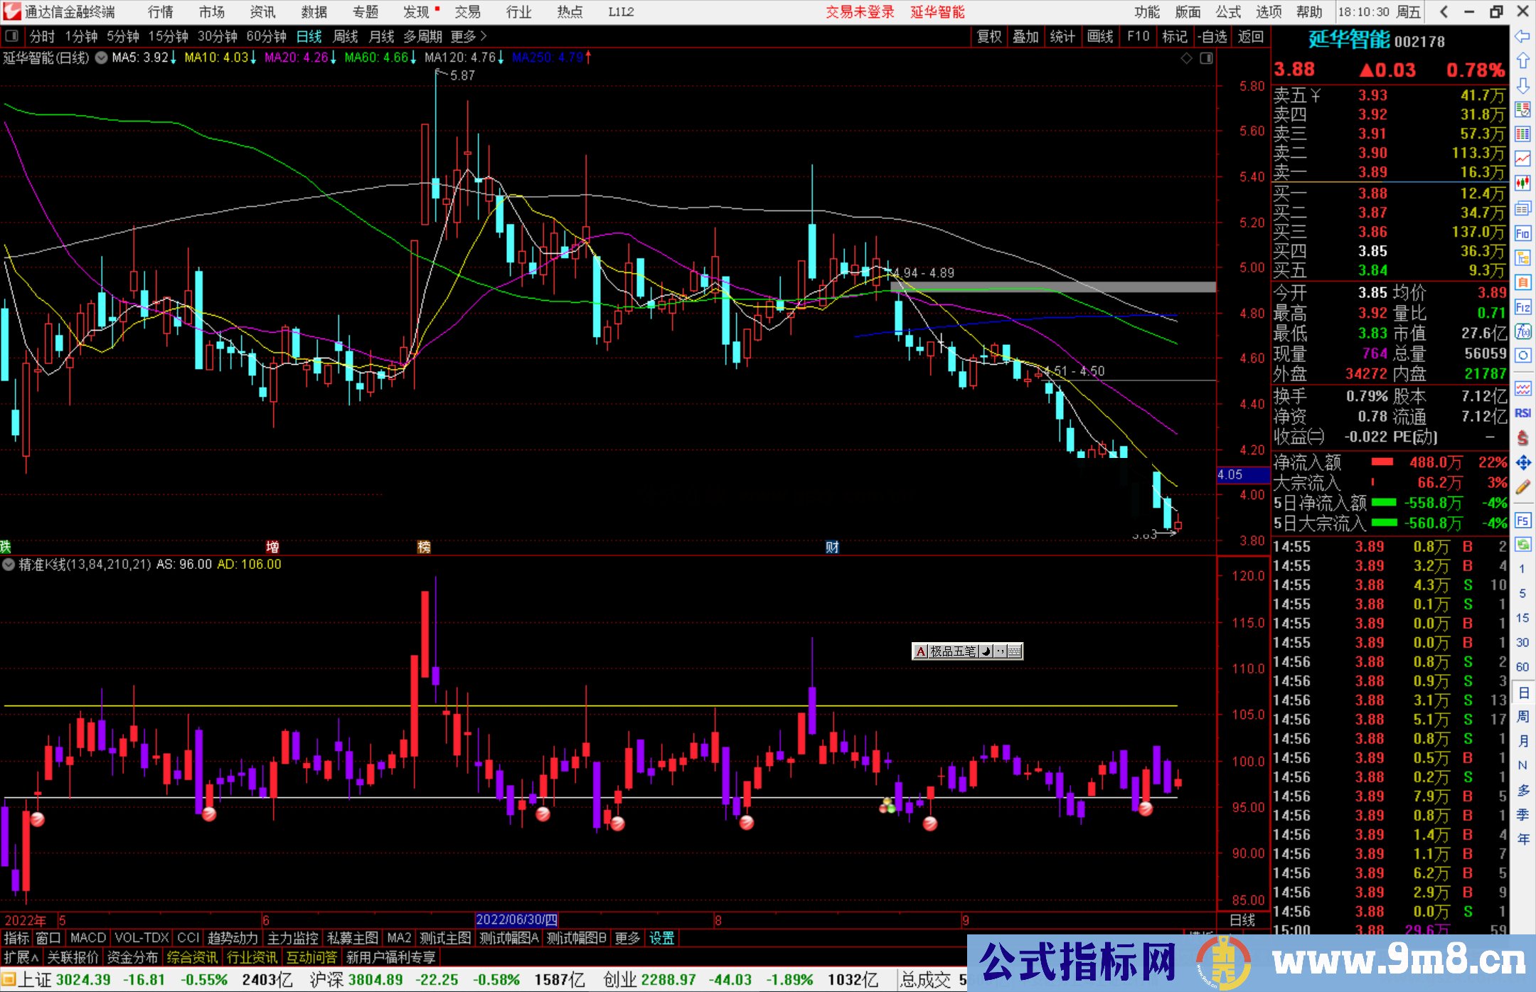
Task: Toggle the side panel icon left of 分时
Action: coord(11,36)
